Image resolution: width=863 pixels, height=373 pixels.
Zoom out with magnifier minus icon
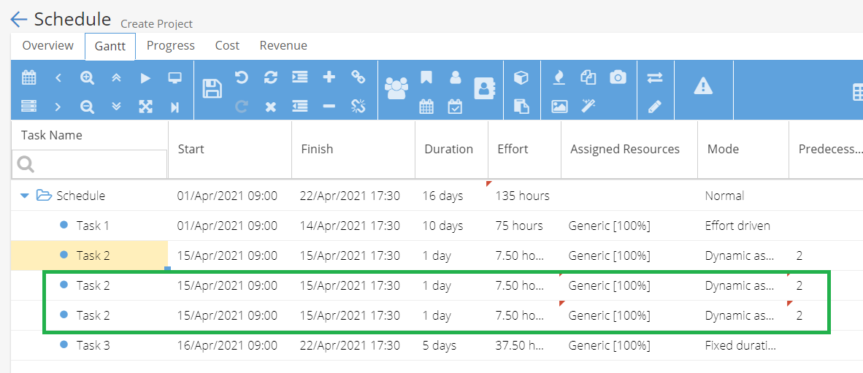click(87, 107)
